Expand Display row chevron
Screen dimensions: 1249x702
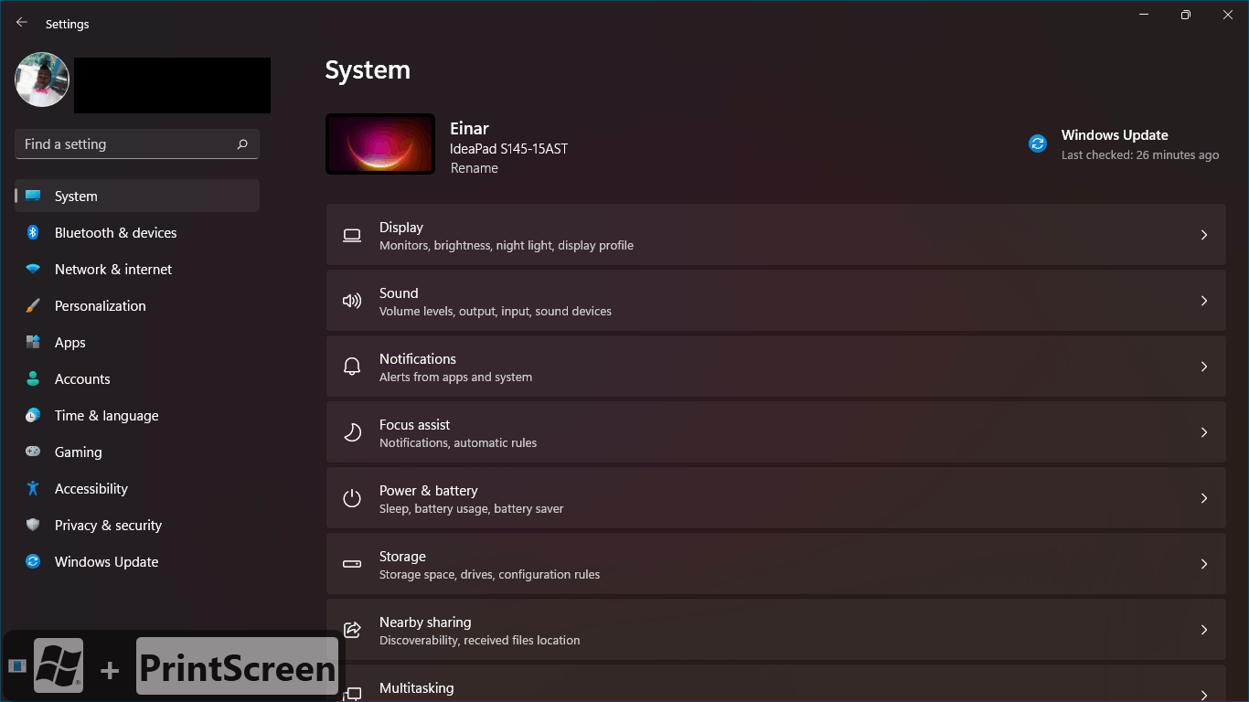point(1204,235)
